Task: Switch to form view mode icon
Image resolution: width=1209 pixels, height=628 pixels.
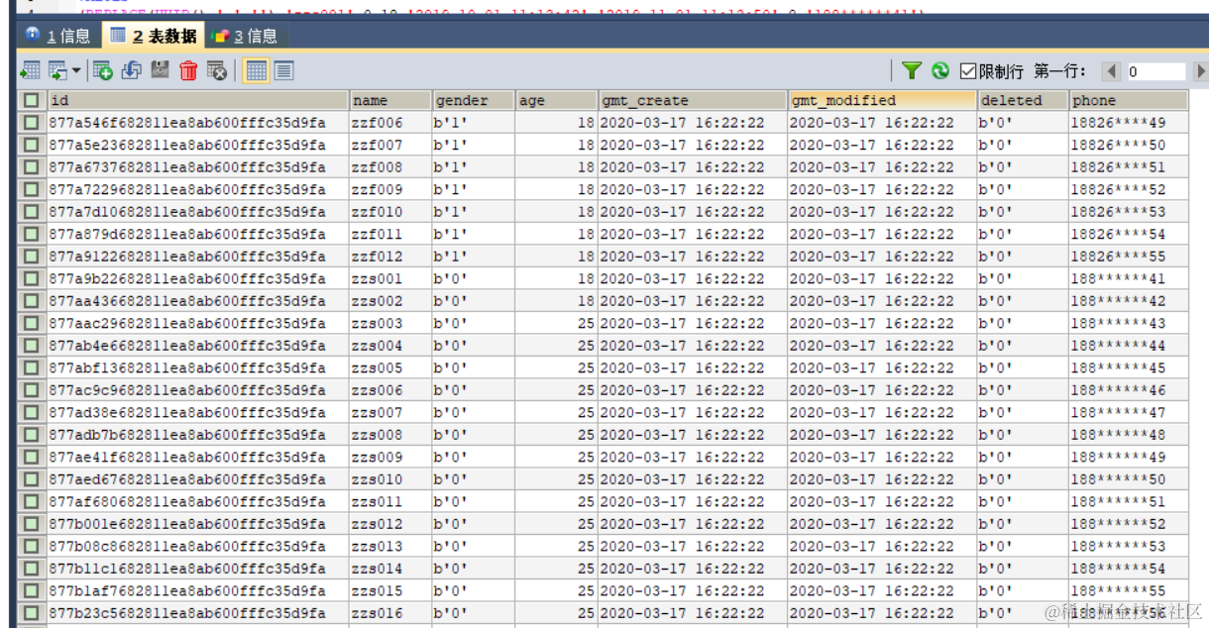Action: coord(283,70)
